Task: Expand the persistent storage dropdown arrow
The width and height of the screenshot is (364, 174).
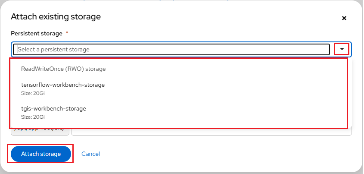Action: (342, 49)
